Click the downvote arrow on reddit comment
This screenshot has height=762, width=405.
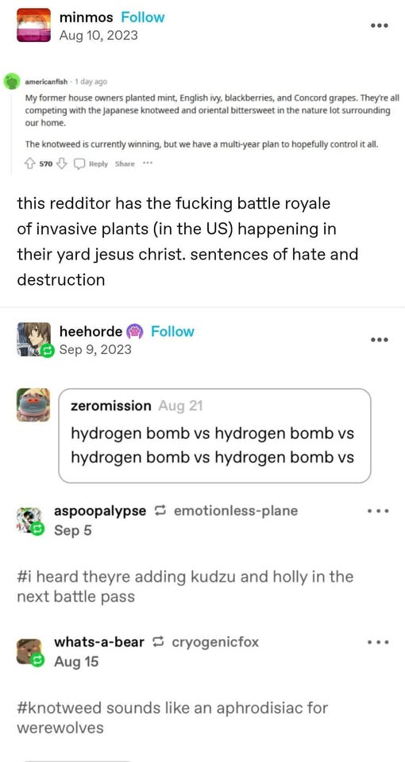[61, 164]
